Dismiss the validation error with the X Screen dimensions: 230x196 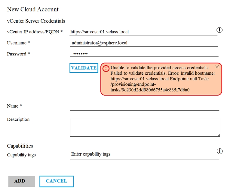pyautogui.click(x=217, y=67)
